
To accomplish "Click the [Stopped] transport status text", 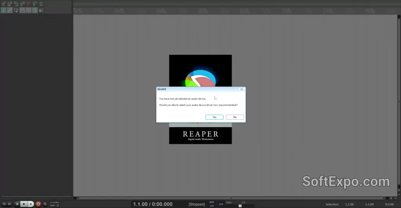I will (197, 204).
